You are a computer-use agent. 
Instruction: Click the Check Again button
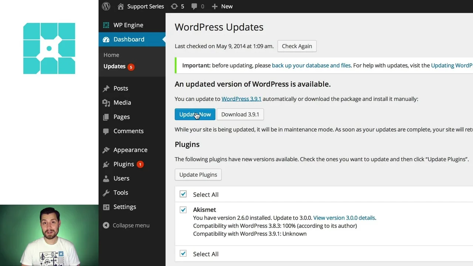[x=297, y=46]
